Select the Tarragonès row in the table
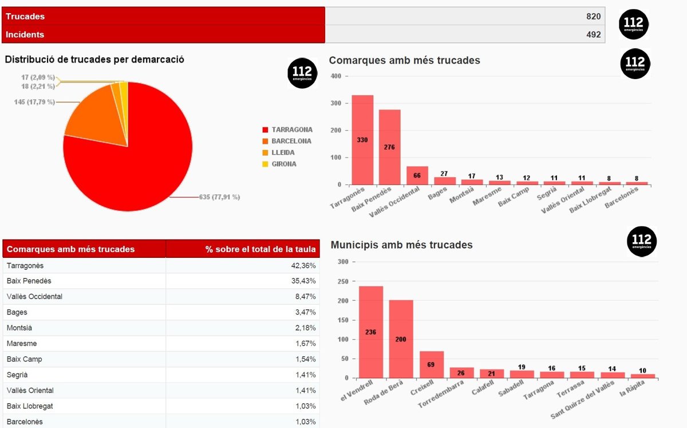 tap(161, 265)
